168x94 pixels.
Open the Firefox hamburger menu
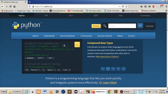(x=166, y=7)
